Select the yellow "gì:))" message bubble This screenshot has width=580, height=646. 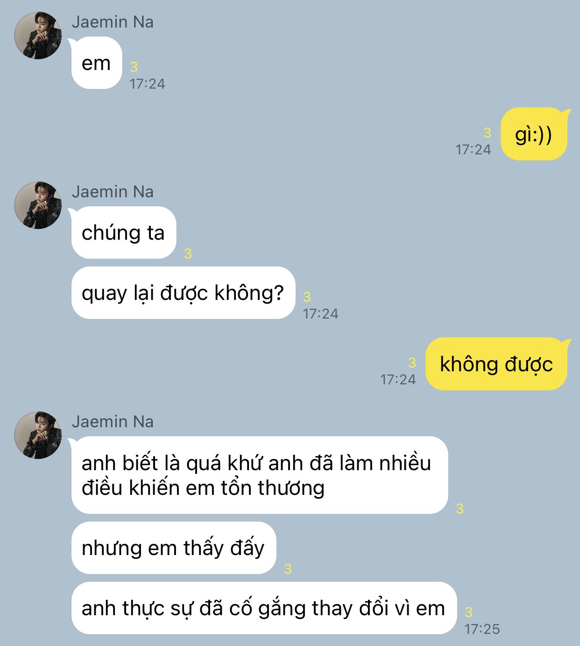(534, 134)
